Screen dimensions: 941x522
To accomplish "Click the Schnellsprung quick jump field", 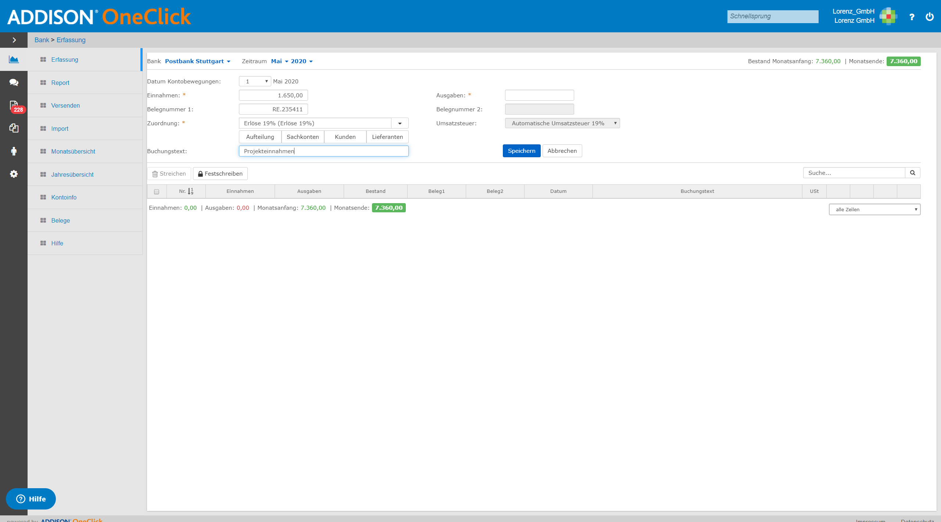I will (x=773, y=17).
